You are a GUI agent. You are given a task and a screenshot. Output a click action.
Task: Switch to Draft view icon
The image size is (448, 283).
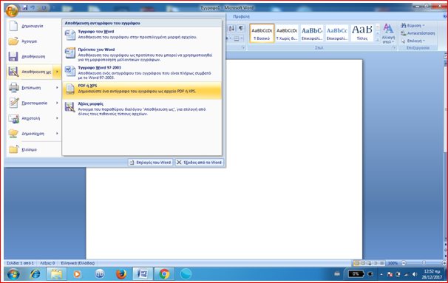[381, 263]
